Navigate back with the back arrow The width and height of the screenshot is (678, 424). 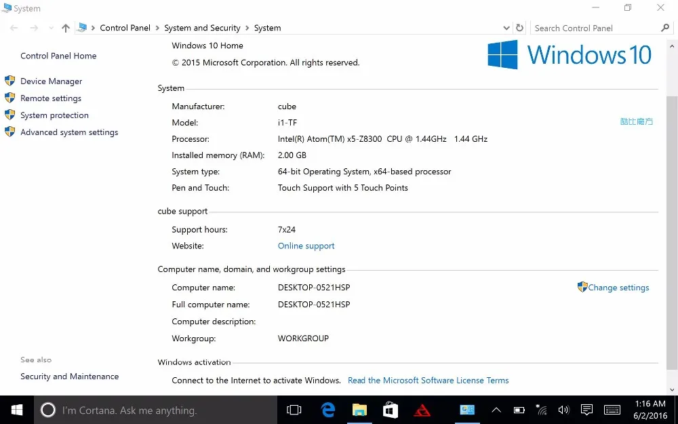pos(14,28)
